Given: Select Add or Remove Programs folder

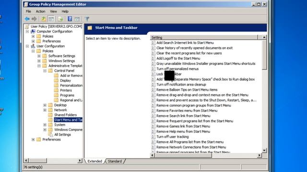Looking at the screenshot, I should coord(71,75).
